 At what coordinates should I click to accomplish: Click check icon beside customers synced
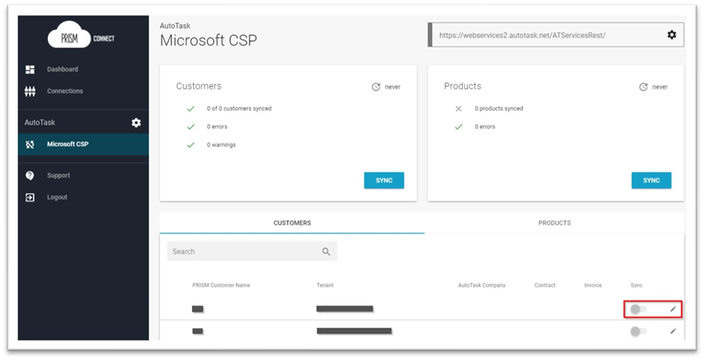click(191, 108)
